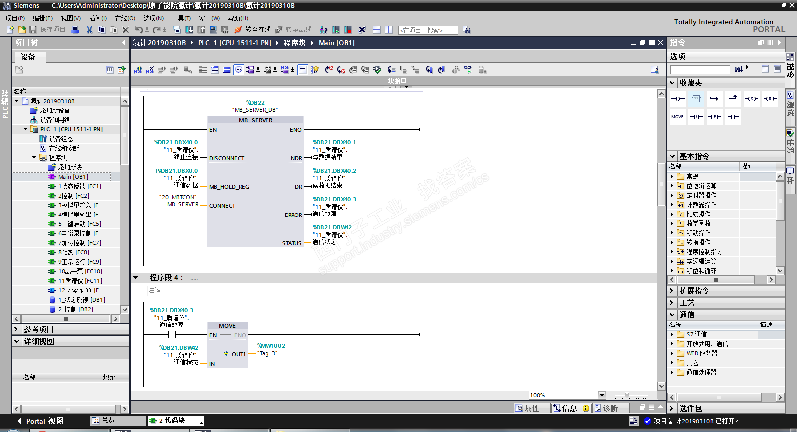Open the 在线(O) menu
The image size is (797, 432).
coord(125,18)
